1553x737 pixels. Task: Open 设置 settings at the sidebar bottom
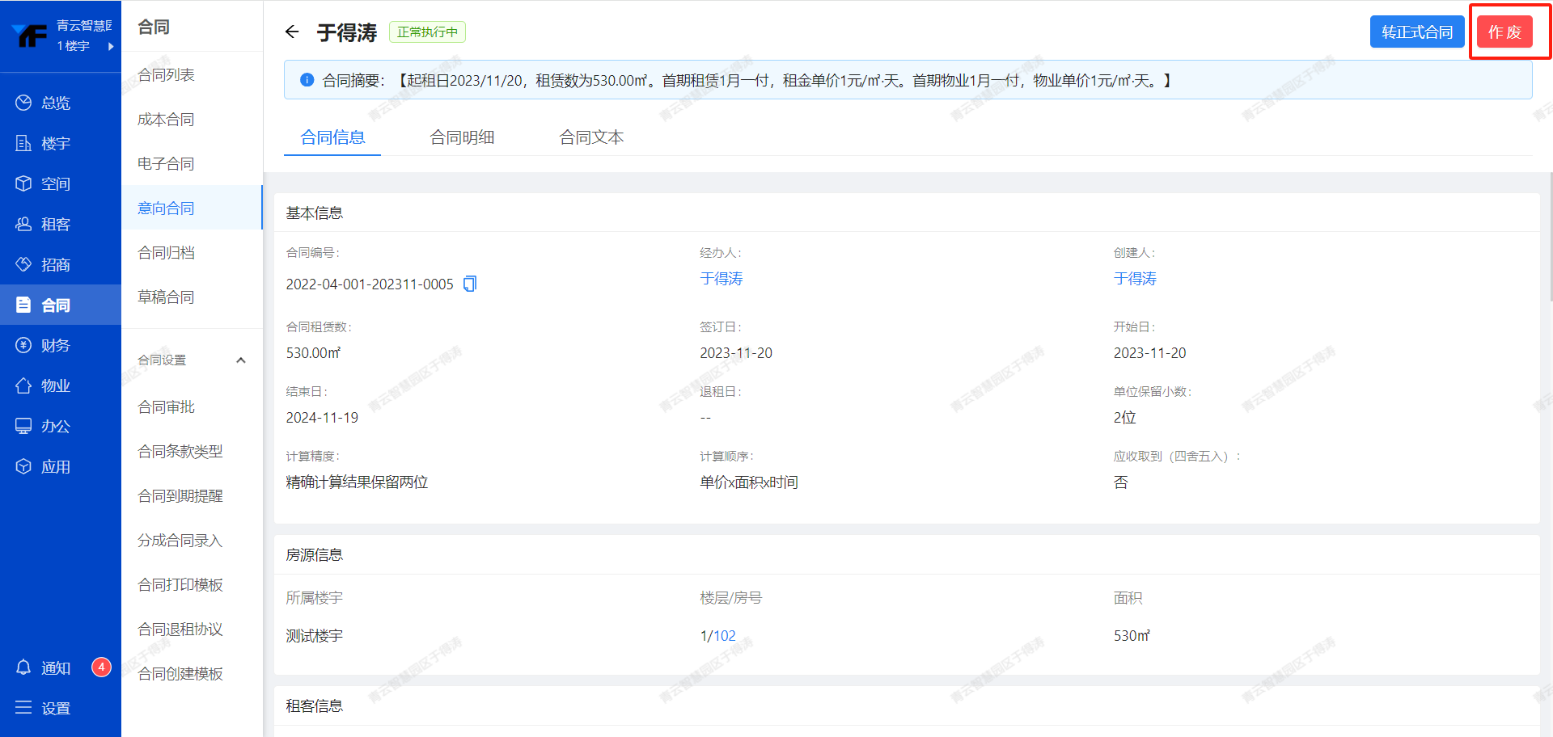55,708
